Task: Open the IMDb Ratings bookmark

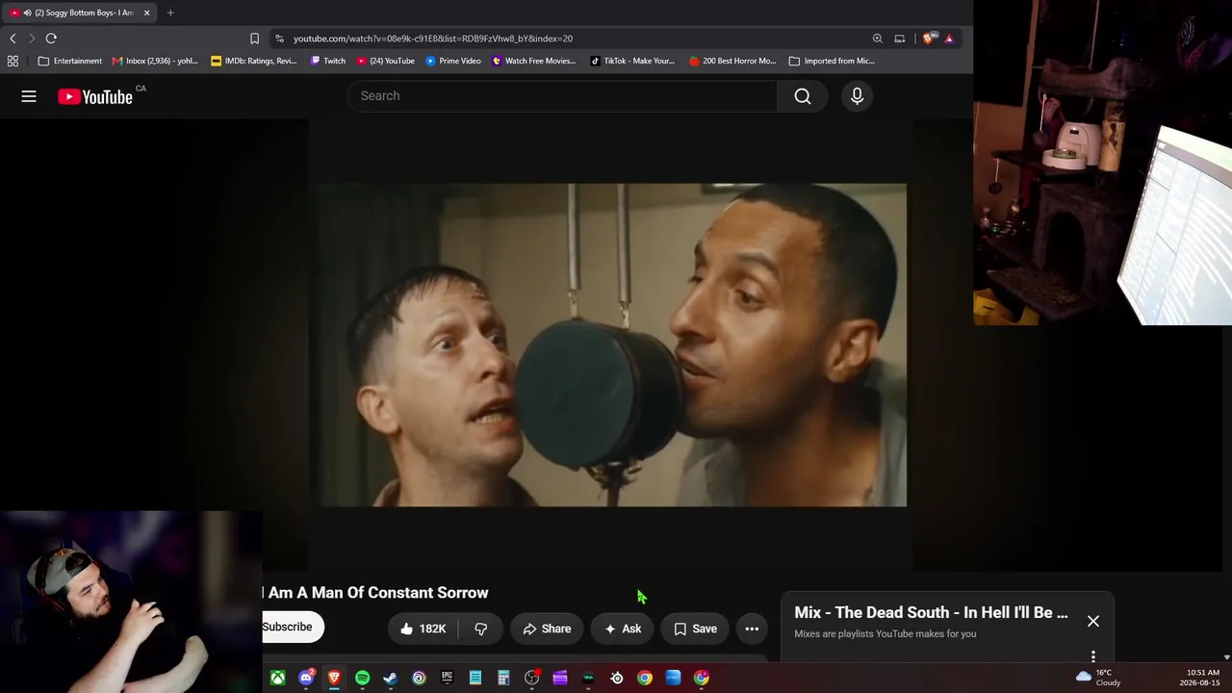Action: point(254,61)
